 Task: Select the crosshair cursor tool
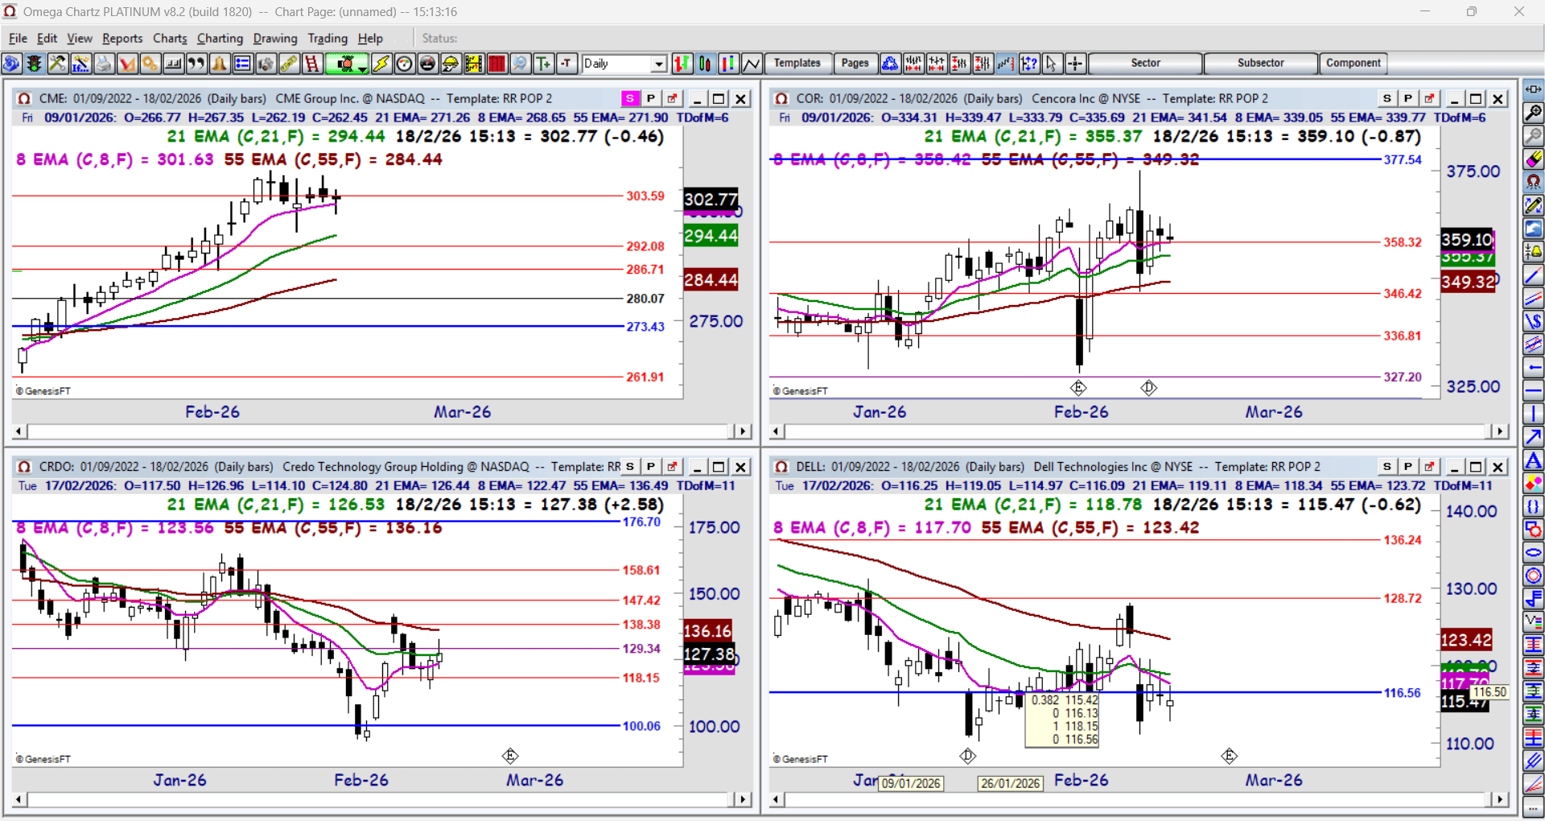(x=1076, y=64)
